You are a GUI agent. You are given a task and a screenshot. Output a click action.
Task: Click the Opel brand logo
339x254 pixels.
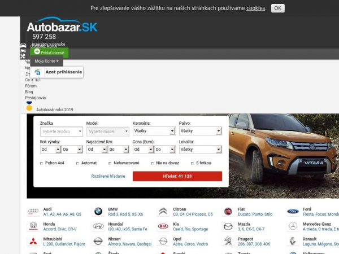(x=163, y=241)
